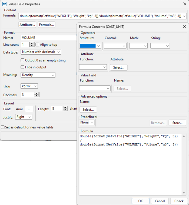189x205 pixels.
Task: Enable Align to top checkbox
Action: (38, 45)
